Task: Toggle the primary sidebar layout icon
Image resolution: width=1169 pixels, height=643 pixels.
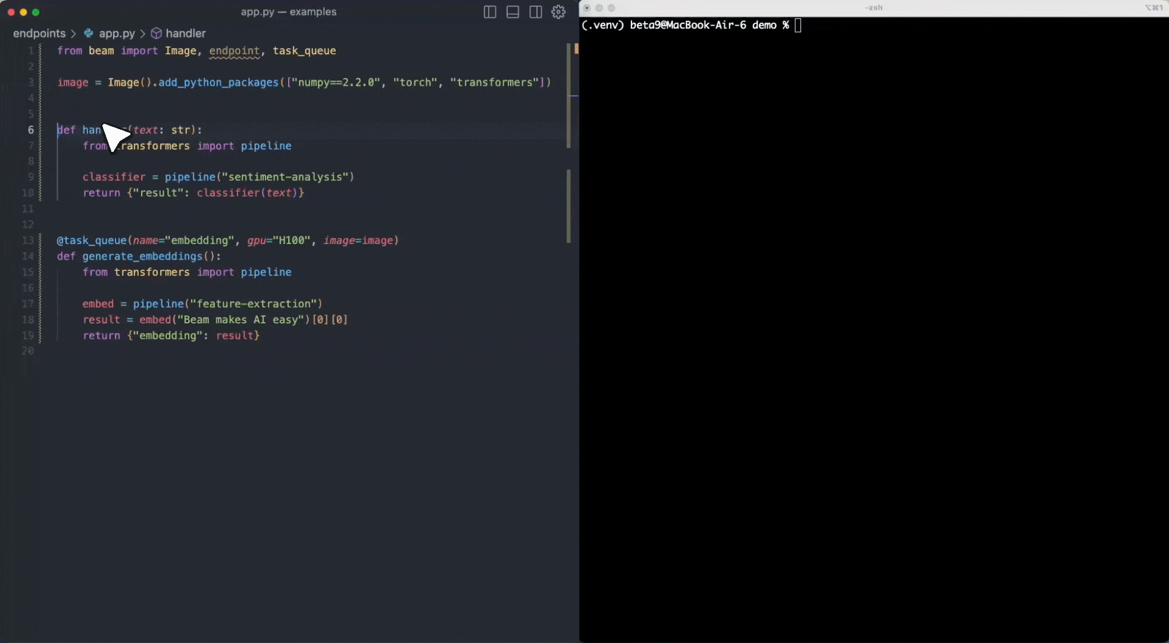Action: pos(490,12)
